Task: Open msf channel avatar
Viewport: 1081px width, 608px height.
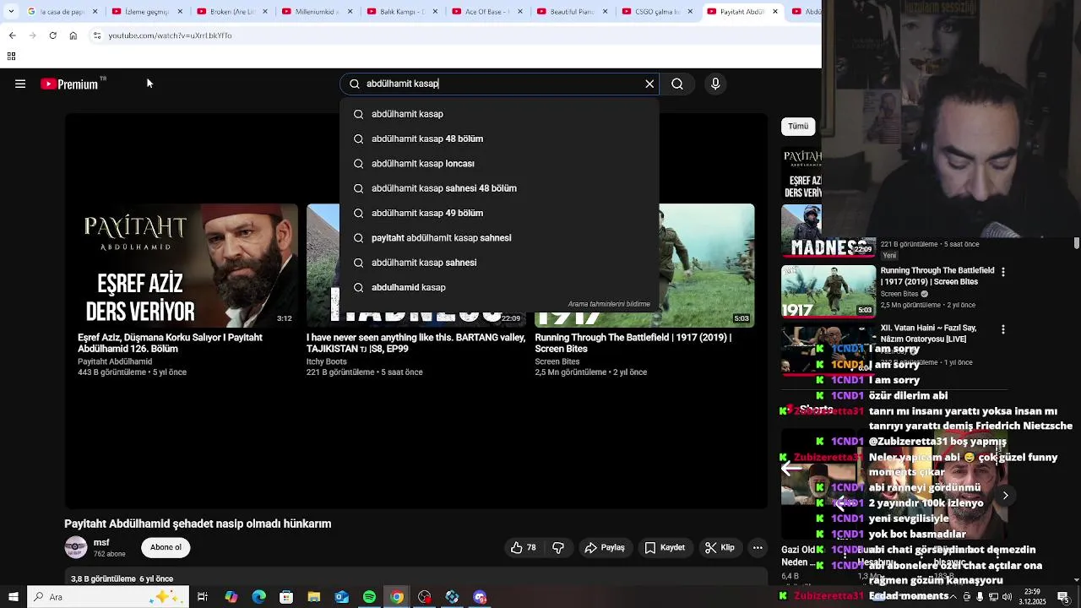Action: tap(76, 548)
